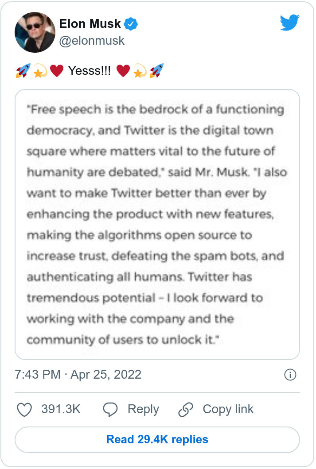Screen dimensions: 316x469
Task: Click Elon Musk's profile avatar
Action: point(32,32)
